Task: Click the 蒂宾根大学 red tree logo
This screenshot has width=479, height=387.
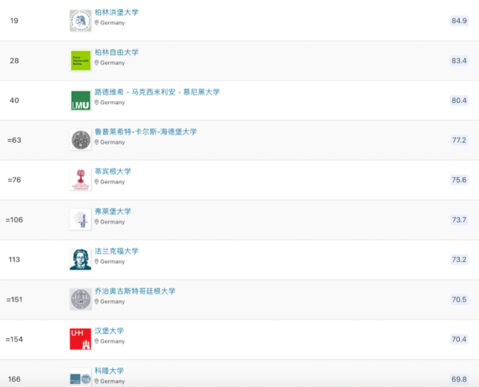Action: (81, 180)
